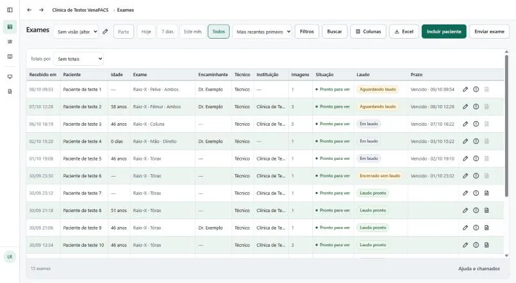Click the 'Encerrado sem laudo' badge
Viewport: 516px width, 283px height.
(x=380, y=176)
